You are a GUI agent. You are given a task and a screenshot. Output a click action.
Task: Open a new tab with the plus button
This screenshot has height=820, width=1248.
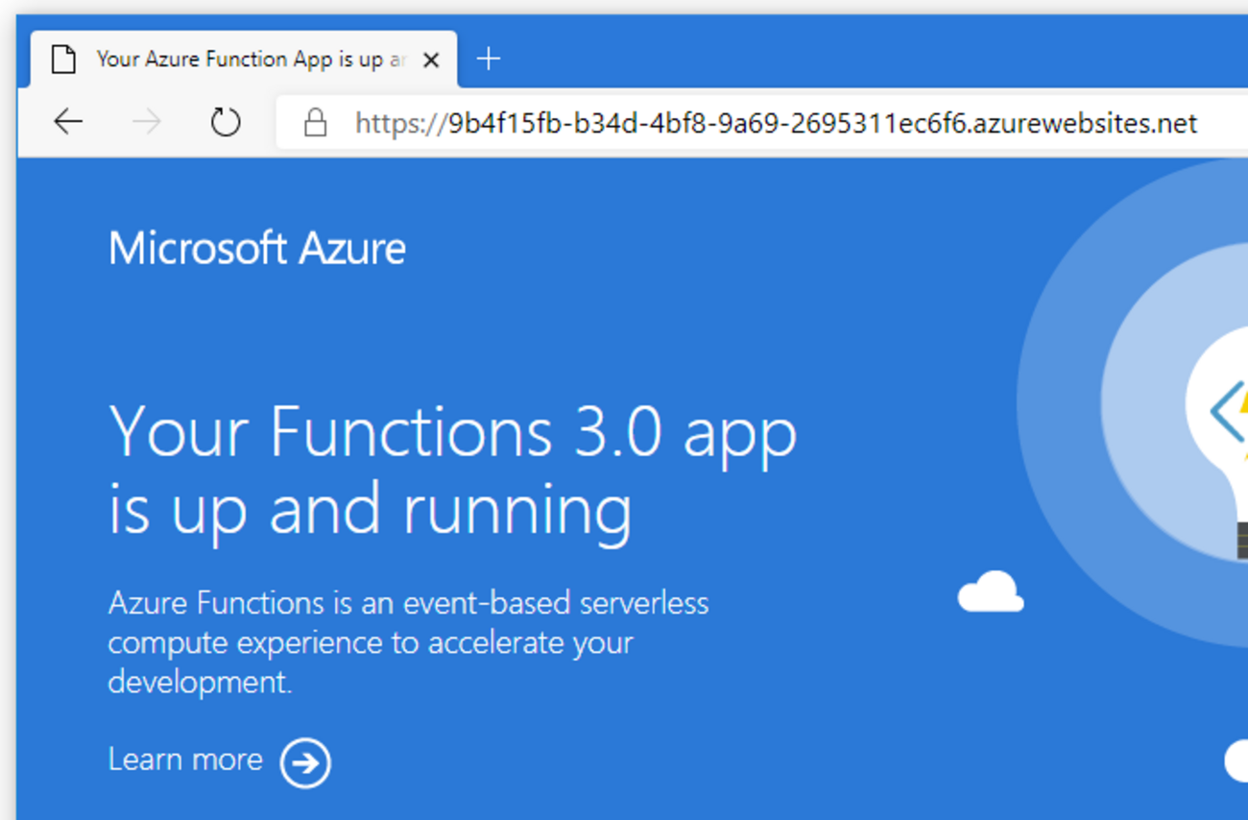(489, 59)
